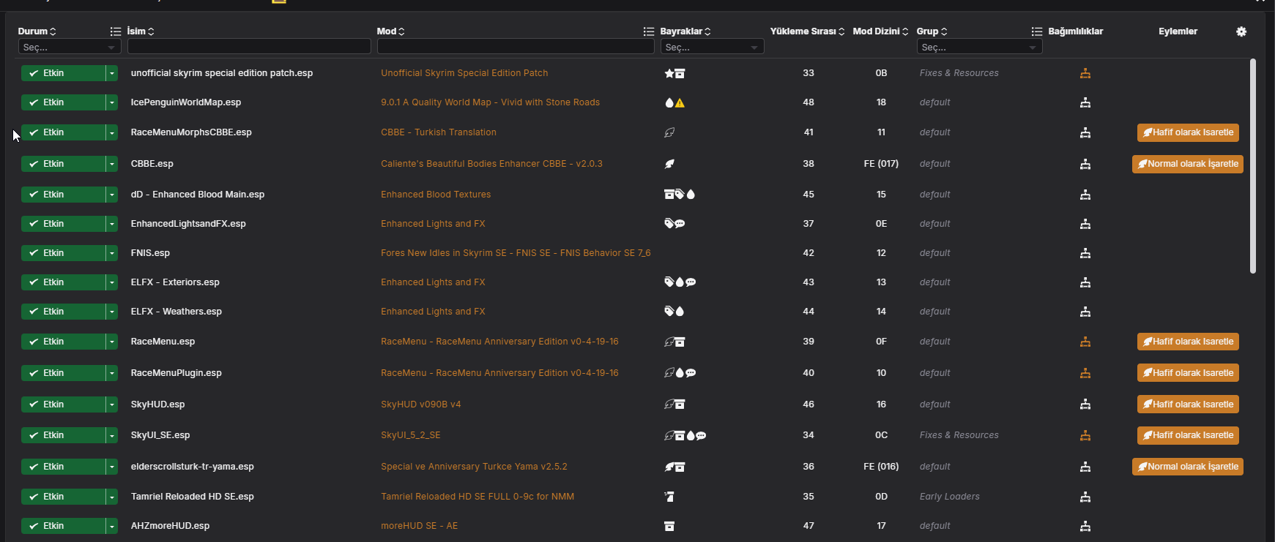Click dependency icon for EnhancedLightsandFX.esp
Screen dimensions: 1275x542
point(1085,224)
